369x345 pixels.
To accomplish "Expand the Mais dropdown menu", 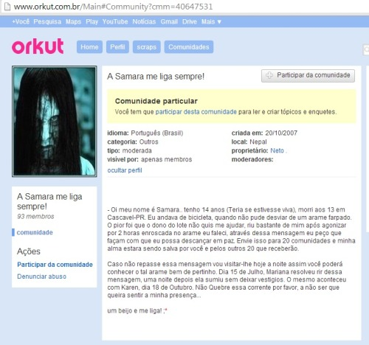I will point(211,21).
